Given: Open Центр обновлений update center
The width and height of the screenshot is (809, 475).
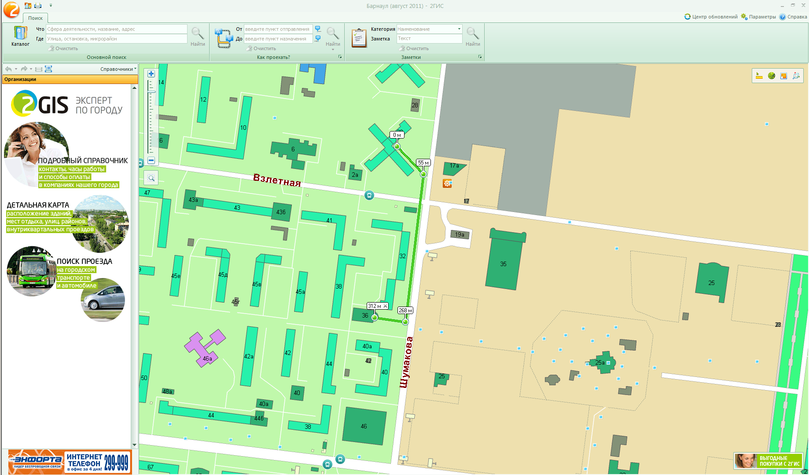Looking at the screenshot, I should [x=711, y=17].
